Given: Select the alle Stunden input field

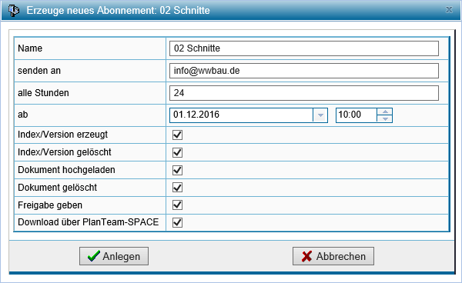Looking at the screenshot, I should [x=304, y=93].
